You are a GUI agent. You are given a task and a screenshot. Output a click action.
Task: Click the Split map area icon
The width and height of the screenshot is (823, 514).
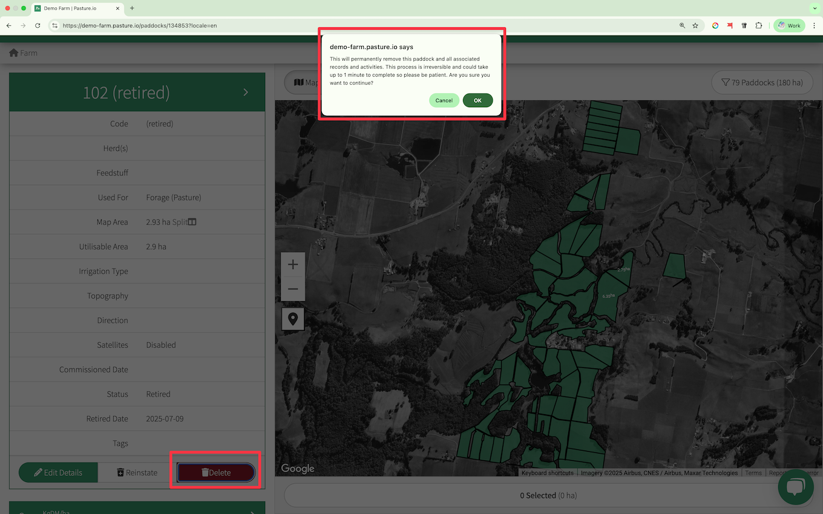(x=192, y=222)
